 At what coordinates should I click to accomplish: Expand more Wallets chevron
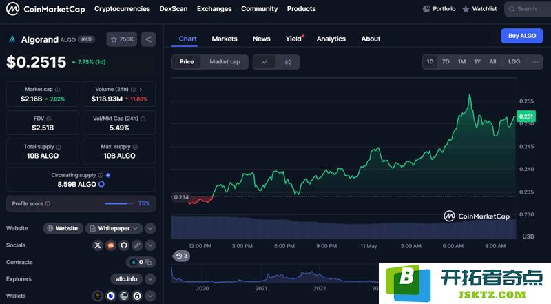[x=150, y=296]
